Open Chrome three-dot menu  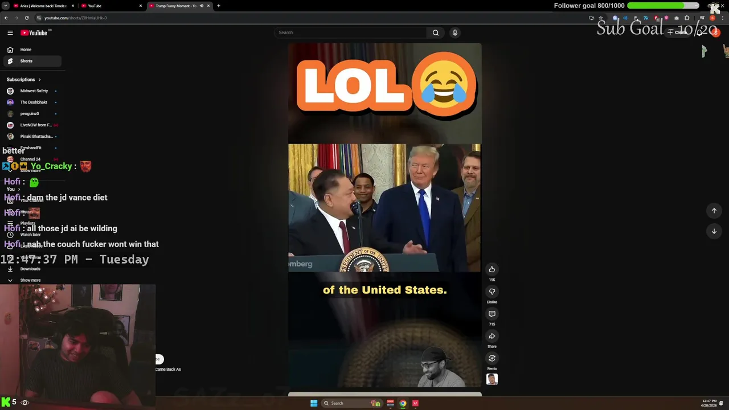click(x=722, y=18)
